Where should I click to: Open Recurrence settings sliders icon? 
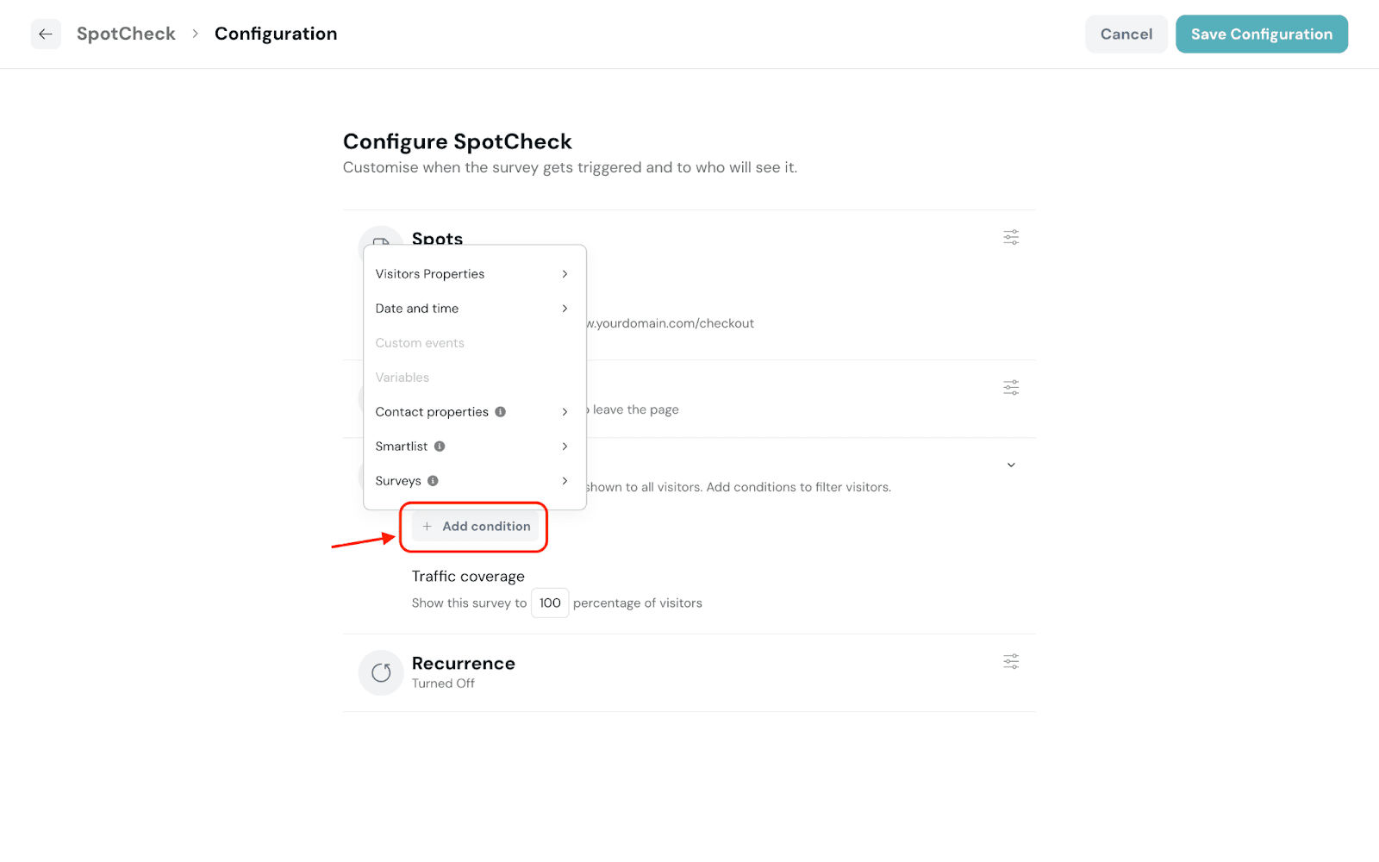(1011, 661)
